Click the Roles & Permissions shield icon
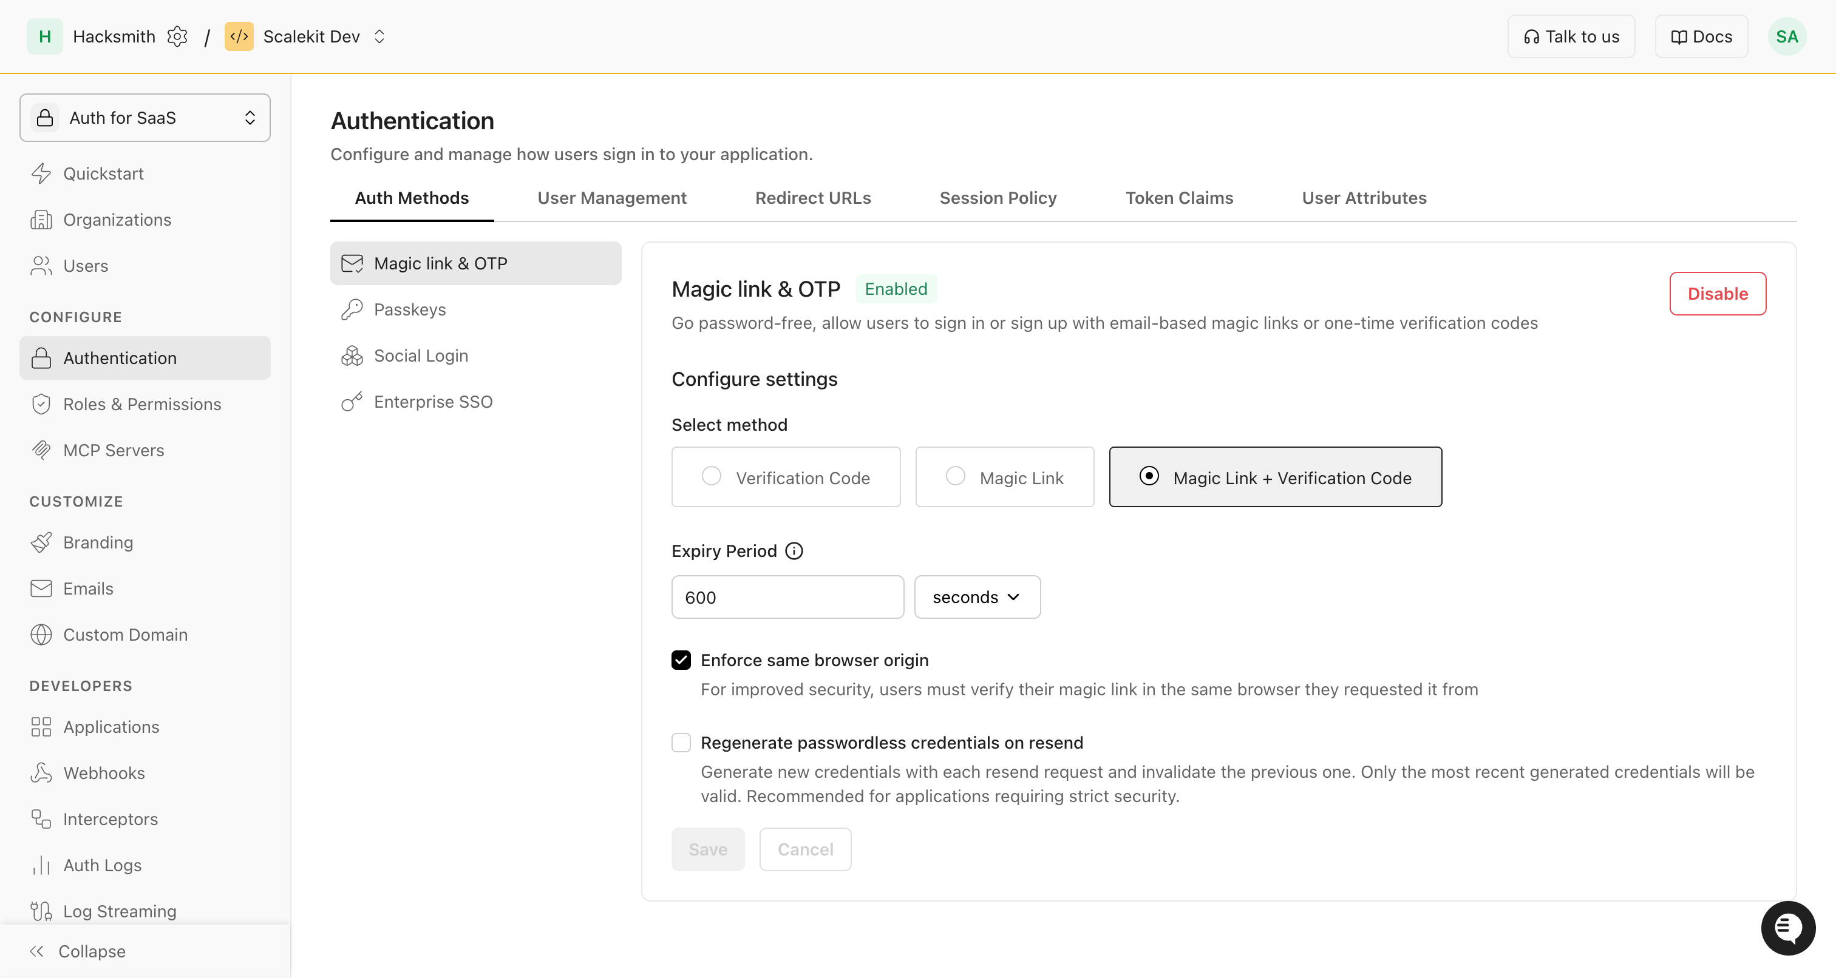This screenshot has width=1836, height=978. point(41,404)
